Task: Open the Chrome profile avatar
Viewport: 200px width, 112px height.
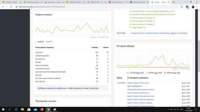Action: tap(193, 7)
